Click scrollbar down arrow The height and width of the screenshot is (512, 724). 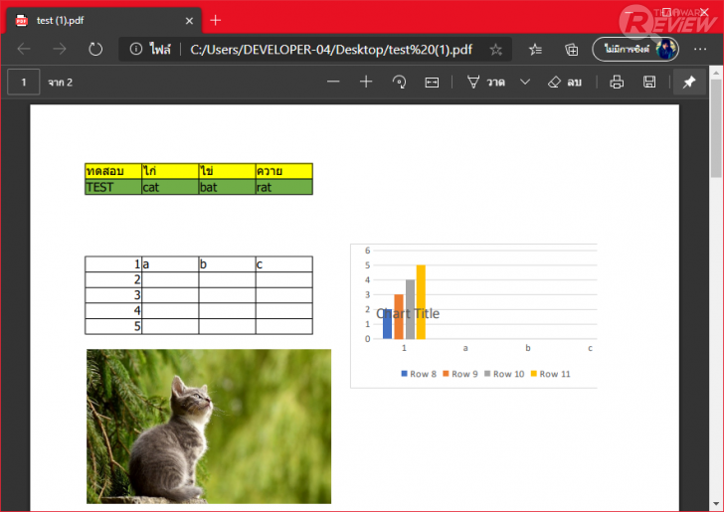(716, 504)
